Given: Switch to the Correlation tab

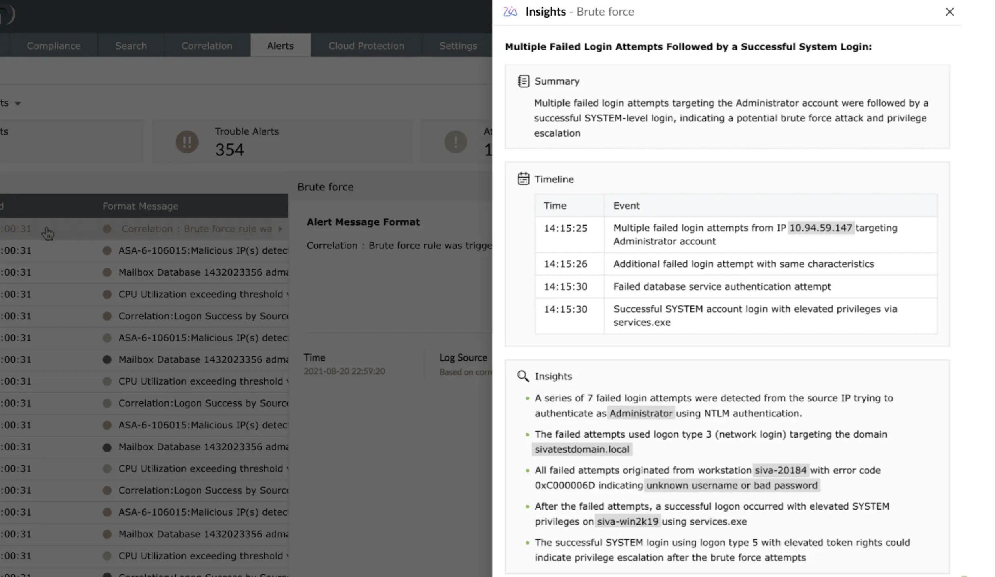Looking at the screenshot, I should [x=207, y=46].
